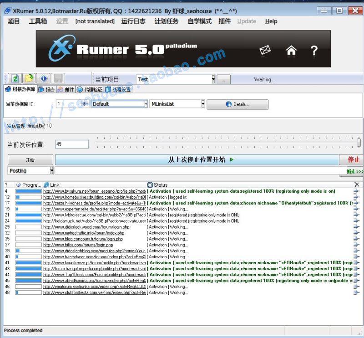Screen dimensions: 364x338
Task: Click the gear icon in Status header
Action: (150, 185)
